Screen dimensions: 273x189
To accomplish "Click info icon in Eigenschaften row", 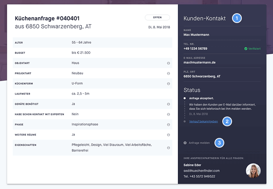I will [x=168, y=148].
